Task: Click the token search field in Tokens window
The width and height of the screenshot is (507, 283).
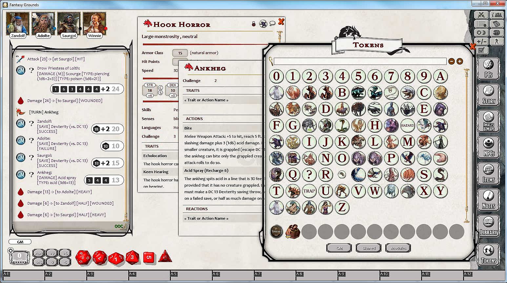Action: pyautogui.click(x=360, y=61)
